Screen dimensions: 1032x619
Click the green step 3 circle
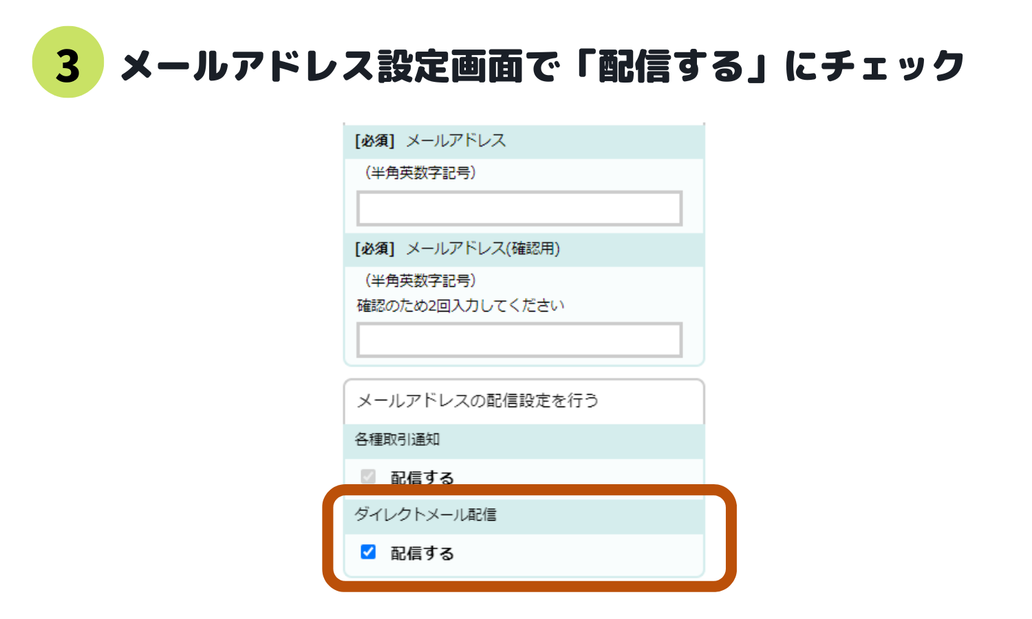(67, 63)
